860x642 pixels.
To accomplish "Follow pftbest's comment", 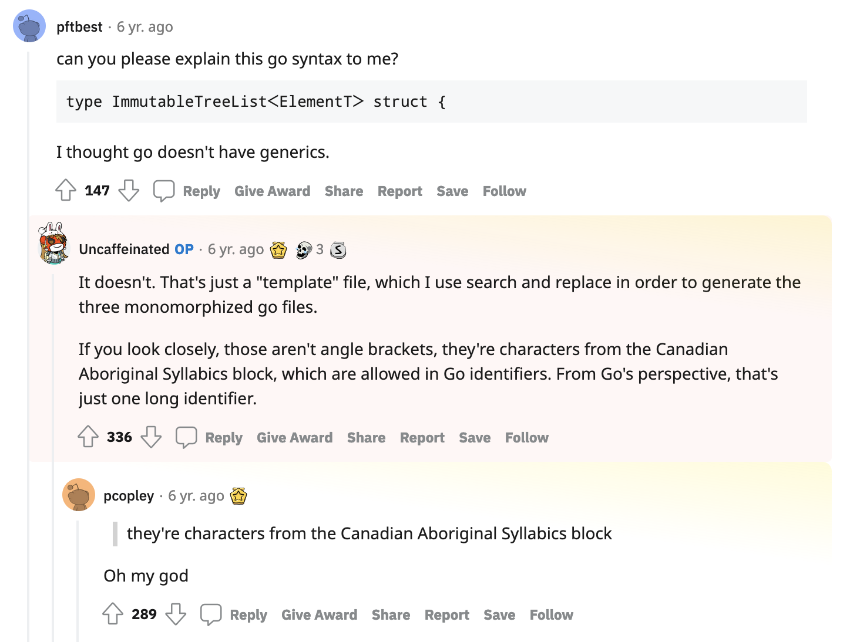I will point(504,191).
